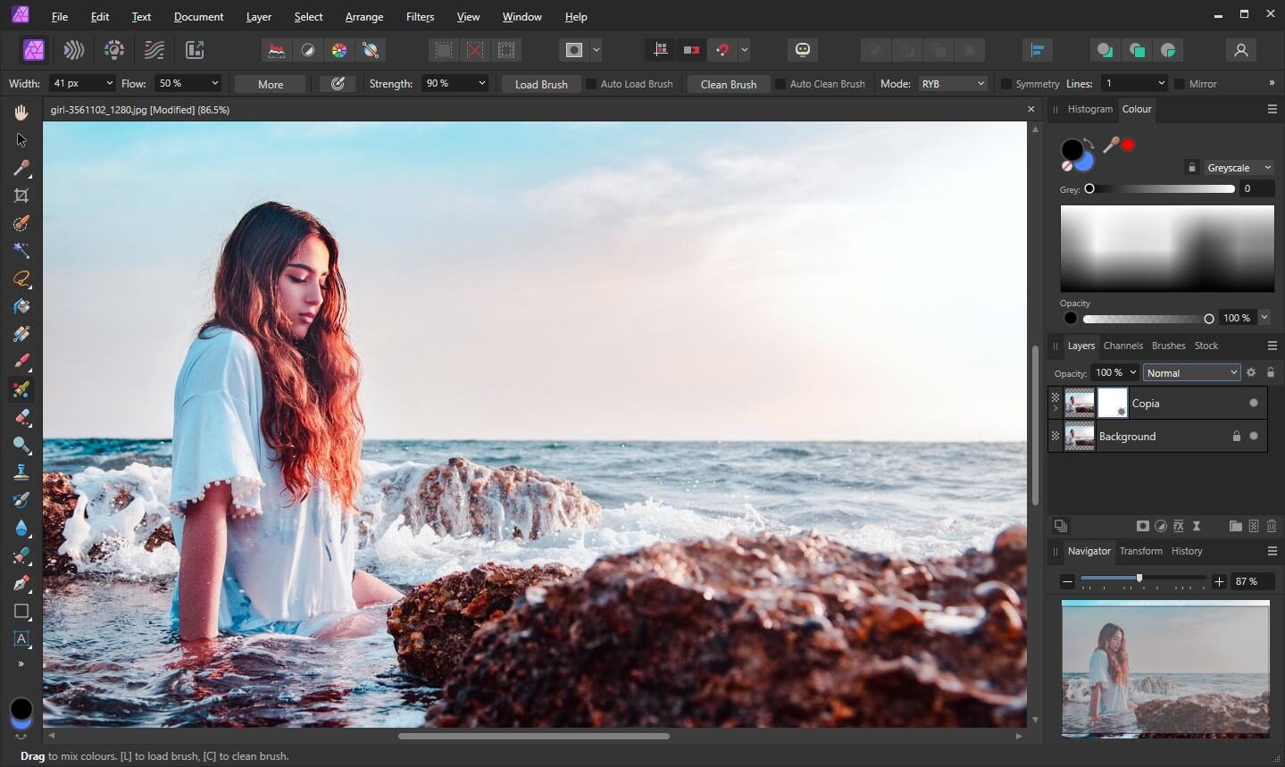Click the delete layer trash icon
The width and height of the screenshot is (1285, 767).
pos(1272,527)
